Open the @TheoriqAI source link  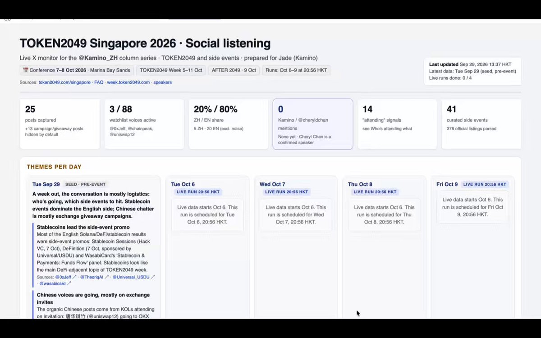95,277
